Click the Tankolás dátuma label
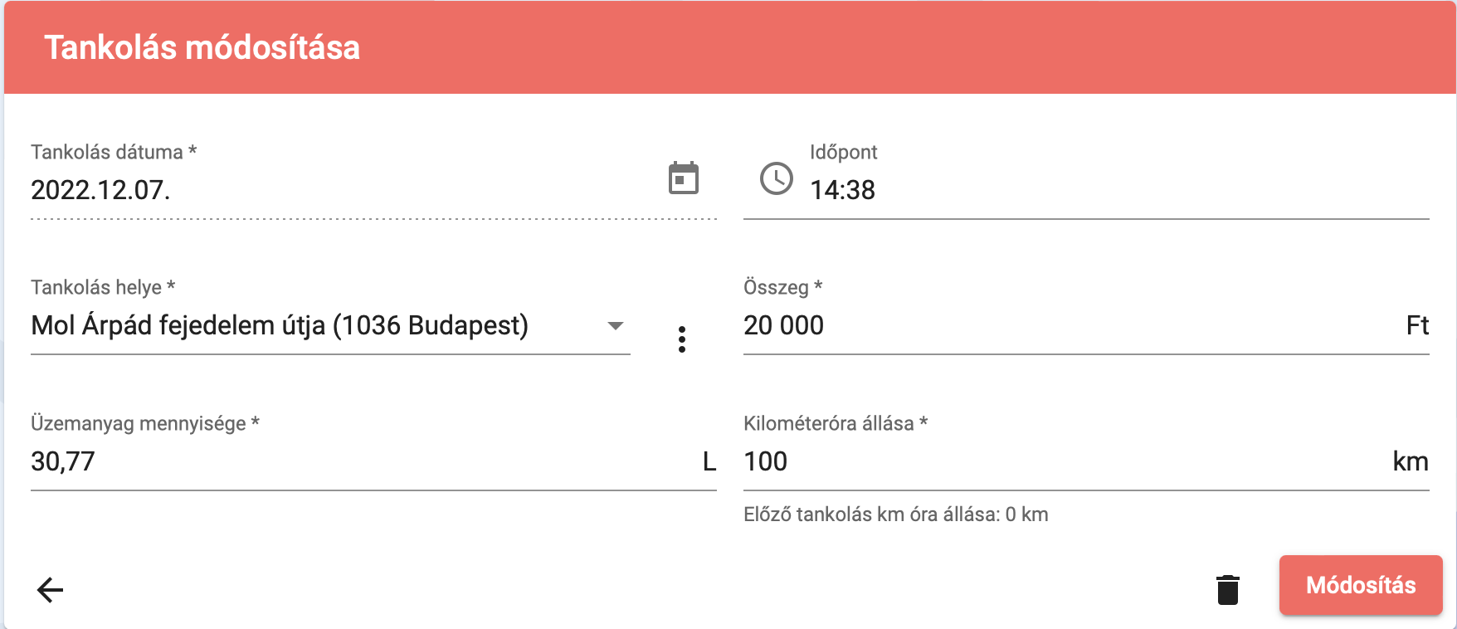This screenshot has height=629, width=1457. click(114, 152)
